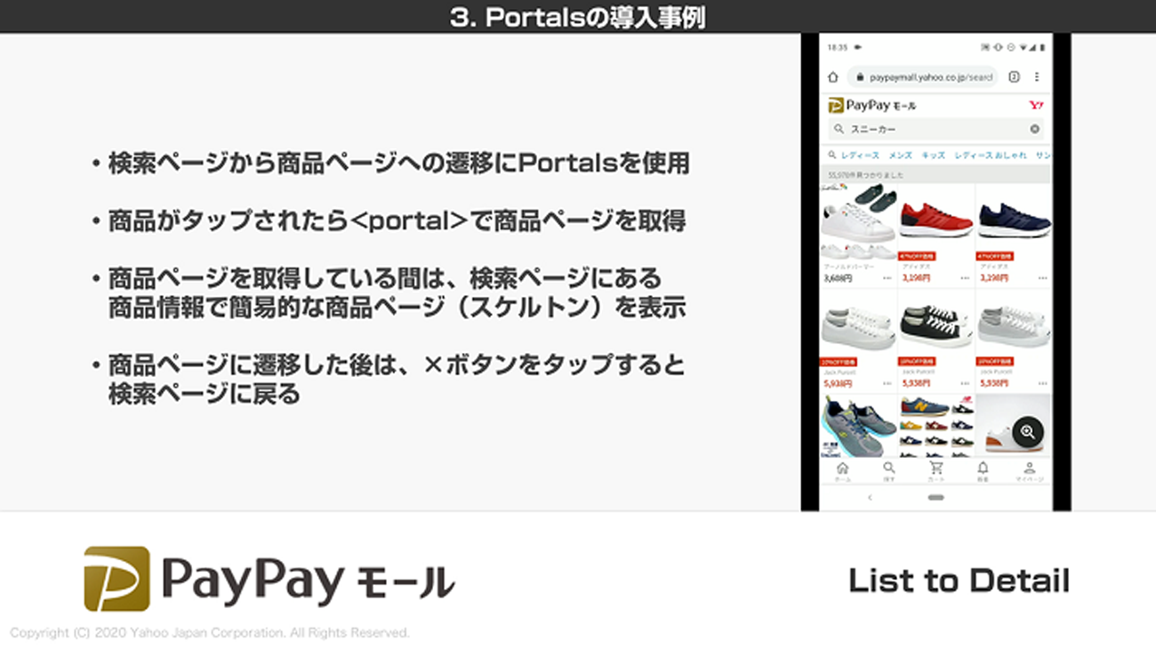Open notifications bell in bottom bar
1156x649 pixels.
pos(983,470)
